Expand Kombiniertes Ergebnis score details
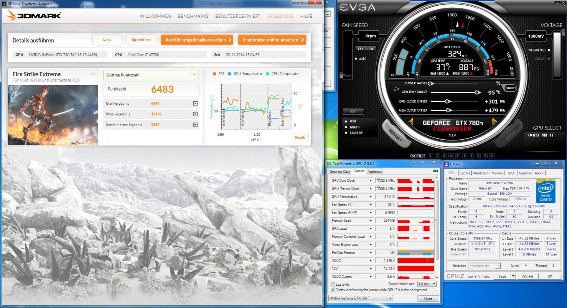Viewport: 567px width, 308px height. [195, 125]
